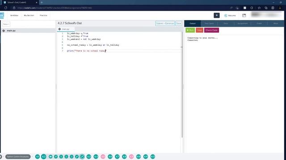This screenshot has height=160, width=286.
Task: Save the program with the Save button
Action: pyautogui.click(x=179, y=24)
